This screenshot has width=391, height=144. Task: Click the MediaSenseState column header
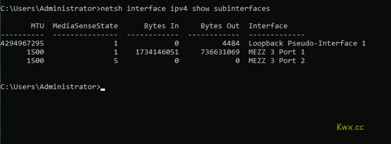85,26
